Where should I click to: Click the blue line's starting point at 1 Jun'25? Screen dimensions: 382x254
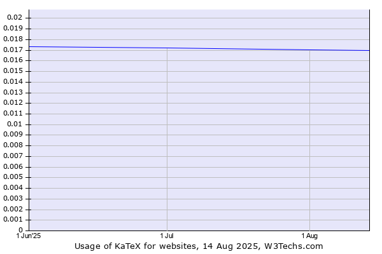(29, 46)
